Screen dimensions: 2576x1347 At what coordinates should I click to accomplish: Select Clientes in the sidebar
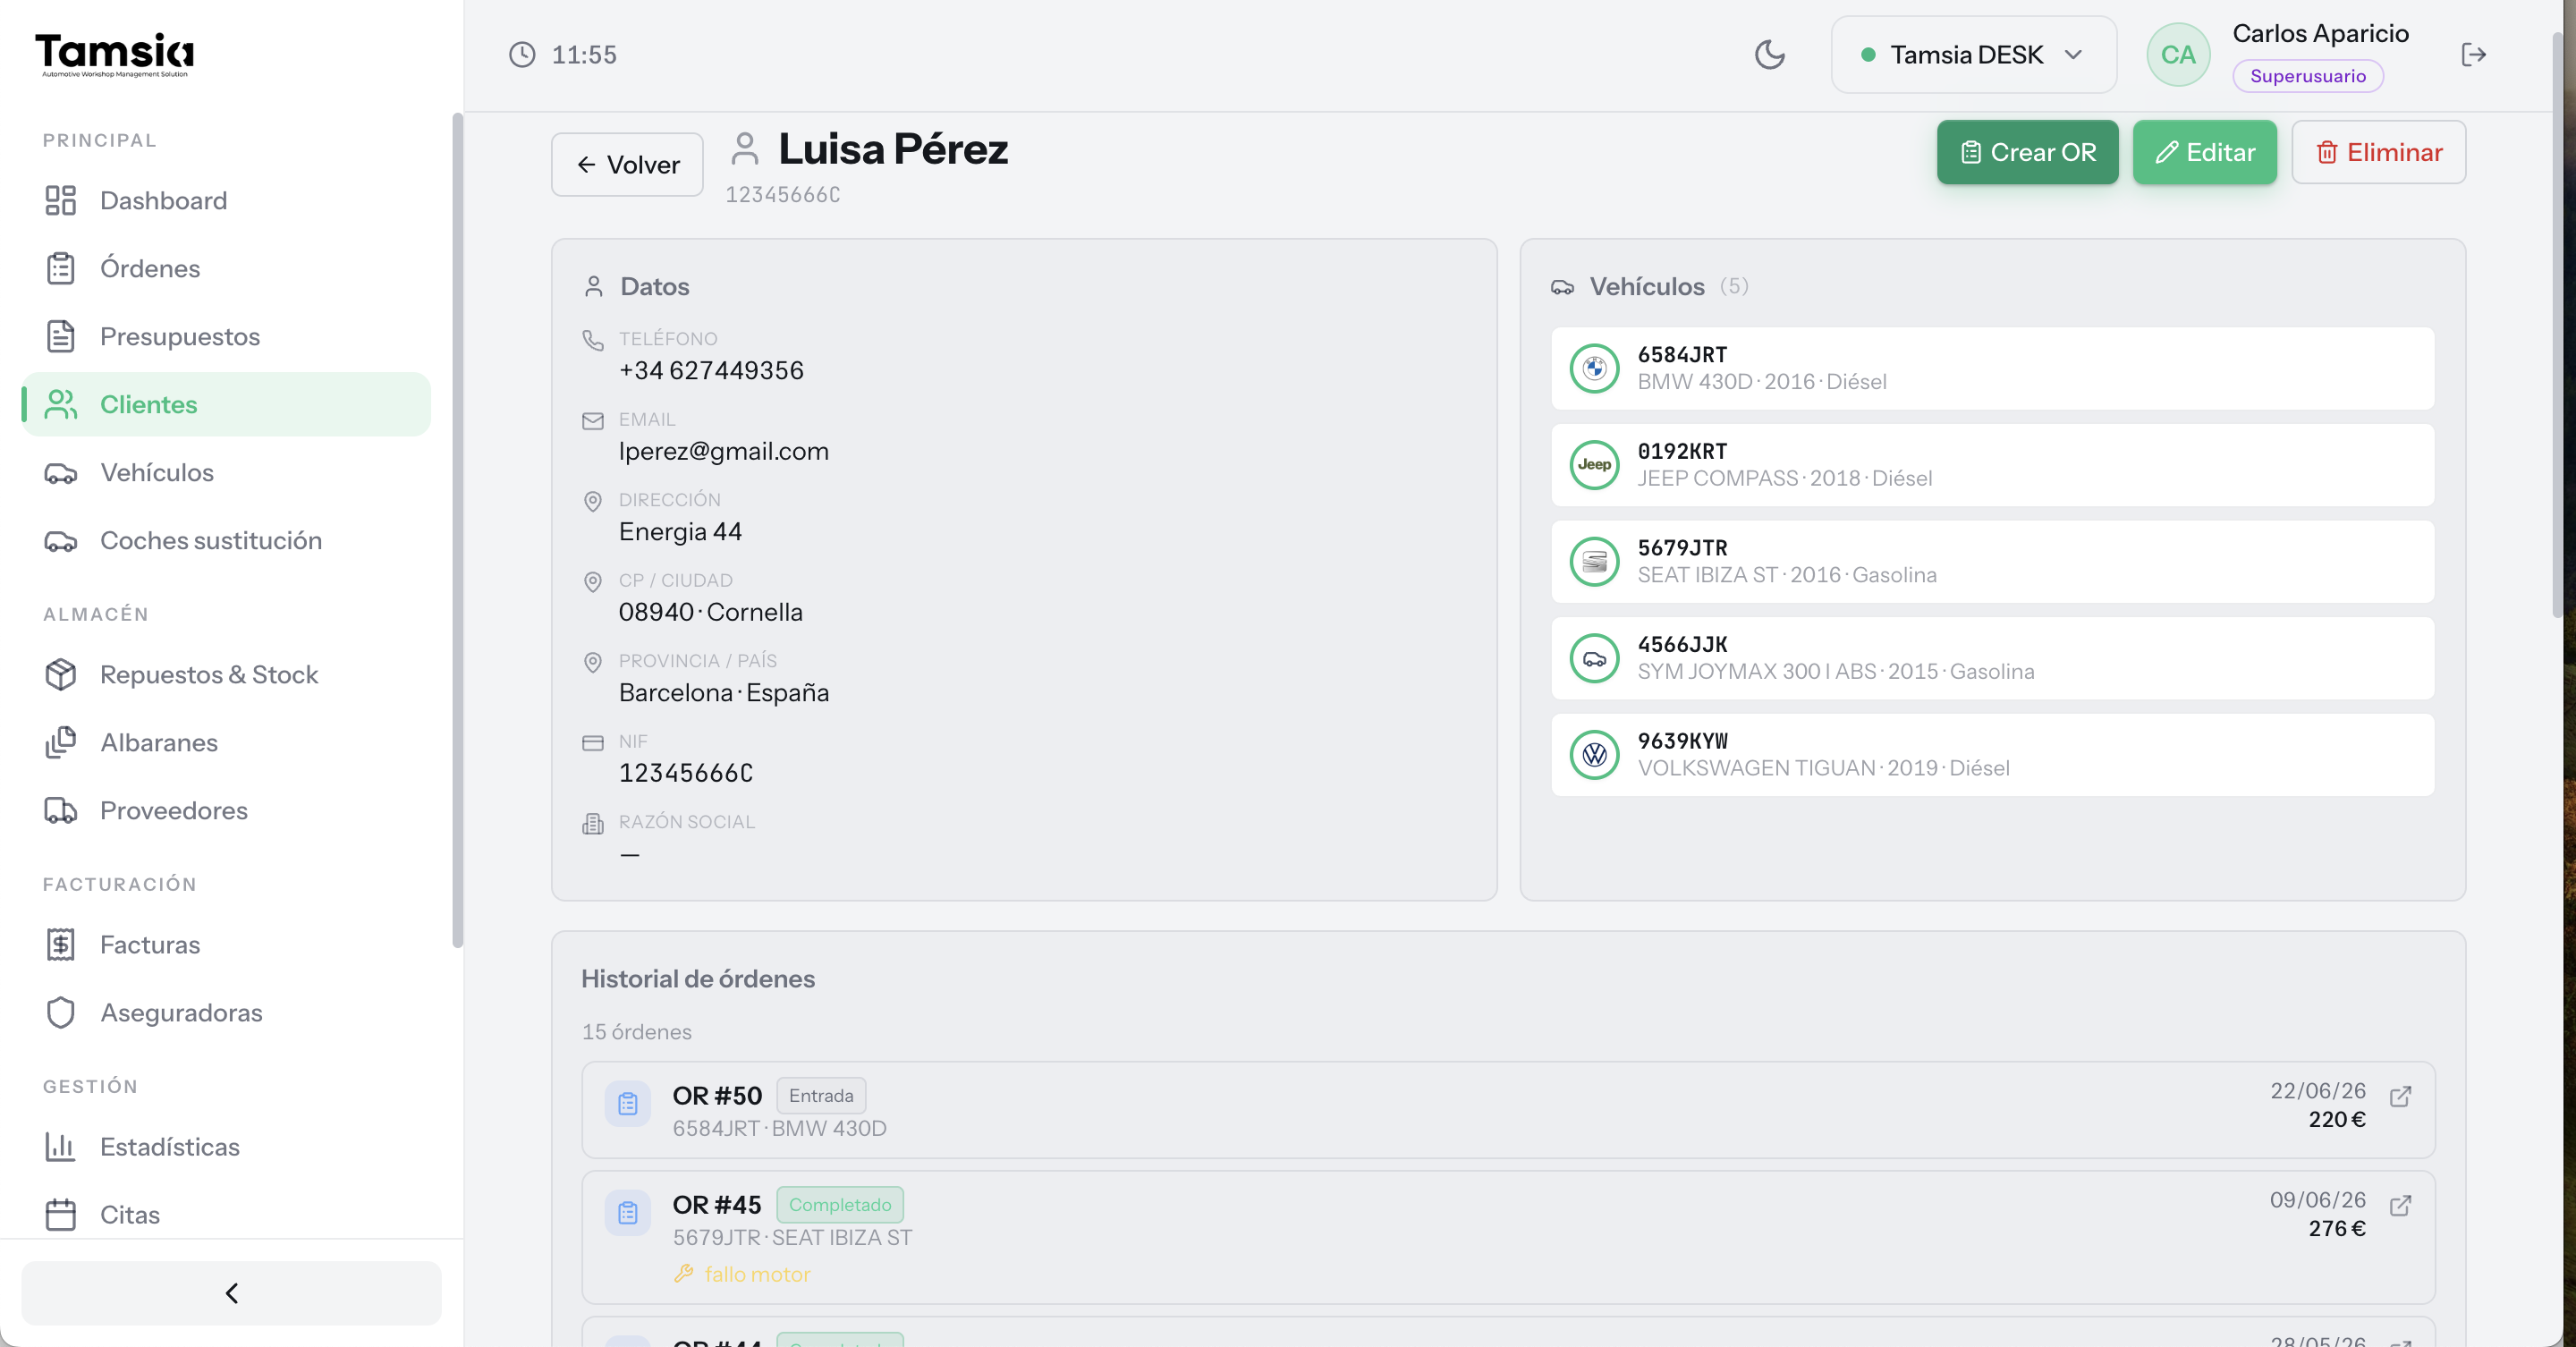[226, 404]
